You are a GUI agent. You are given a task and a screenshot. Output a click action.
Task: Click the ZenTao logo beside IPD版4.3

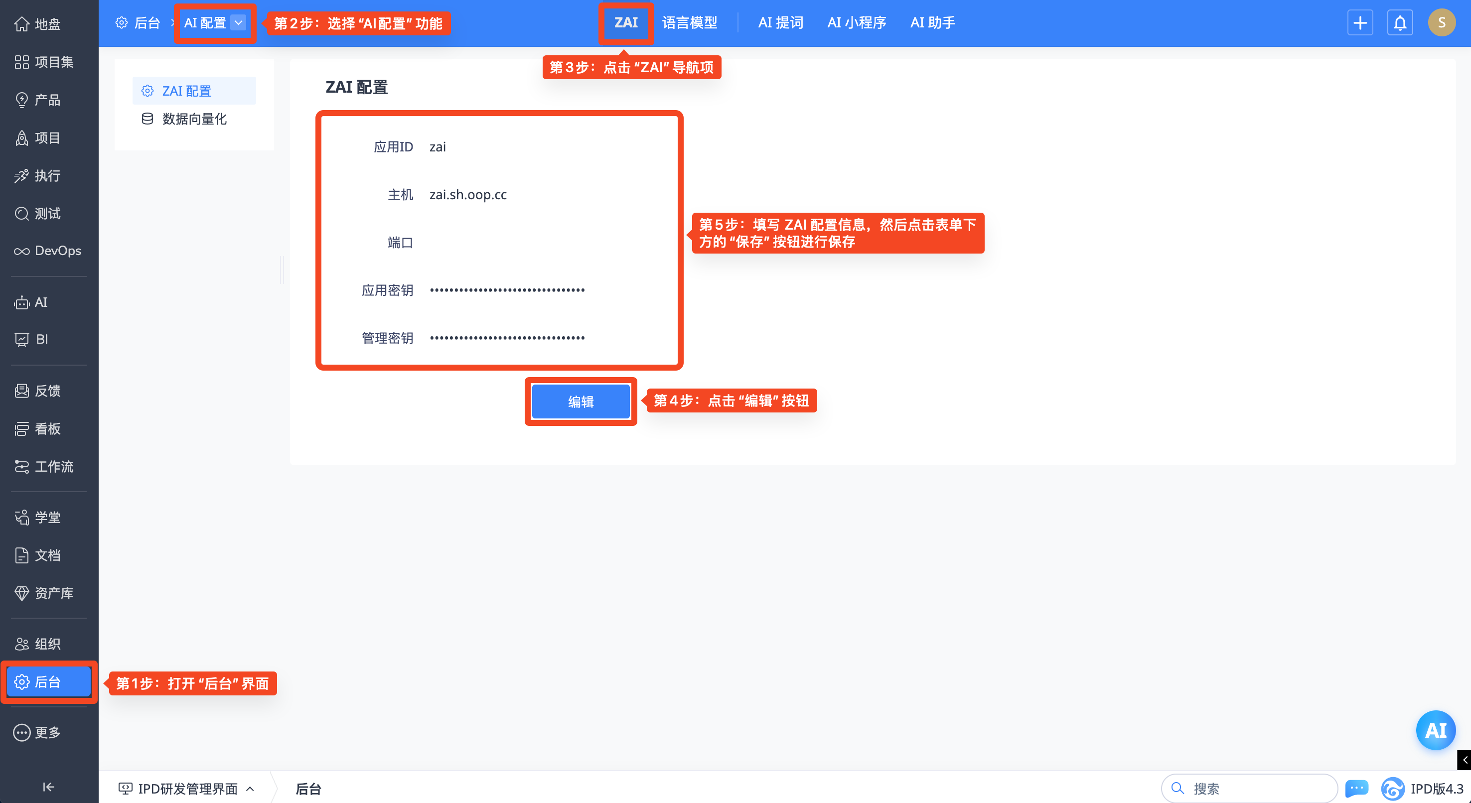click(1392, 789)
